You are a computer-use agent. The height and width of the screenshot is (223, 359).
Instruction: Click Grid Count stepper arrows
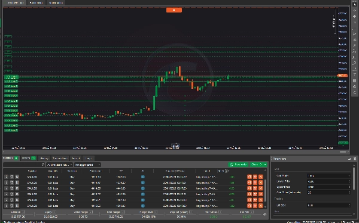click(x=349, y=193)
